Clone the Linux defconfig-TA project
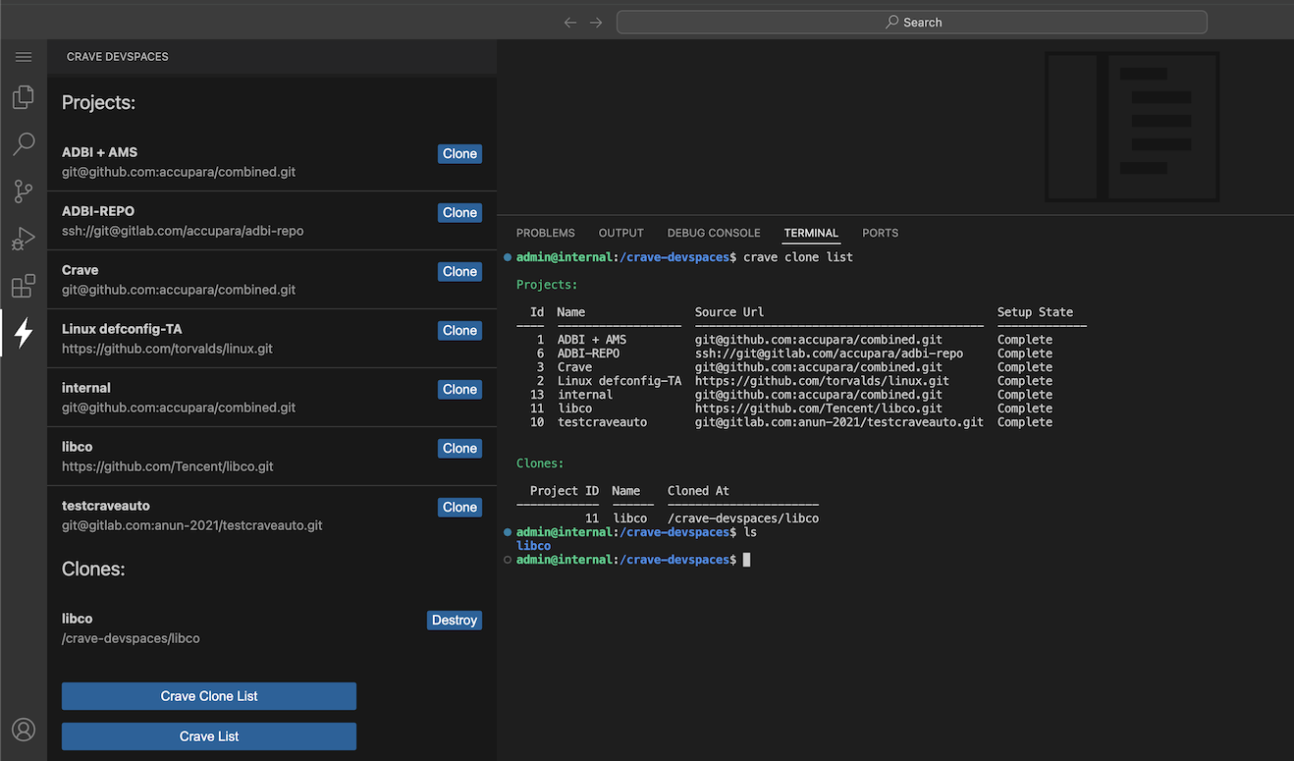The height and width of the screenshot is (761, 1294). (x=459, y=330)
